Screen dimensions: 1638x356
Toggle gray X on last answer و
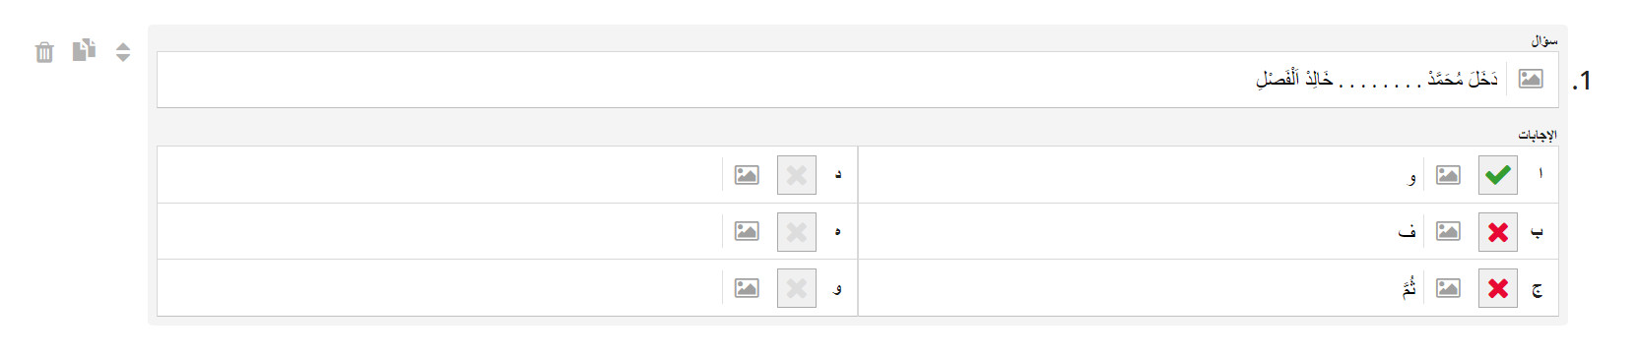[797, 288]
